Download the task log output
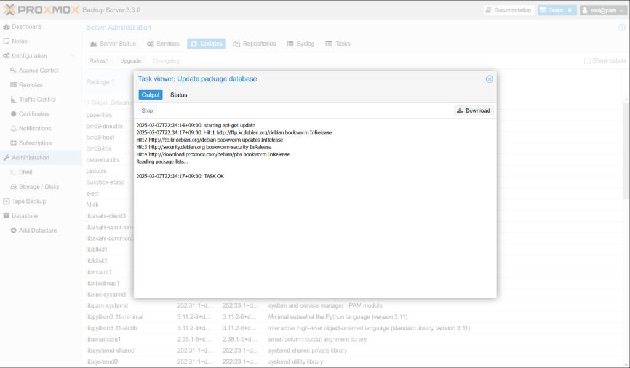 (474, 111)
